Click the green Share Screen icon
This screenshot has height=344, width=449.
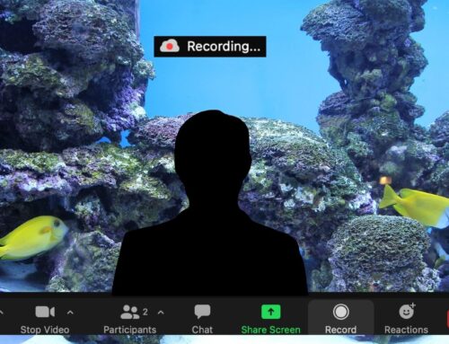coord(271,312)
